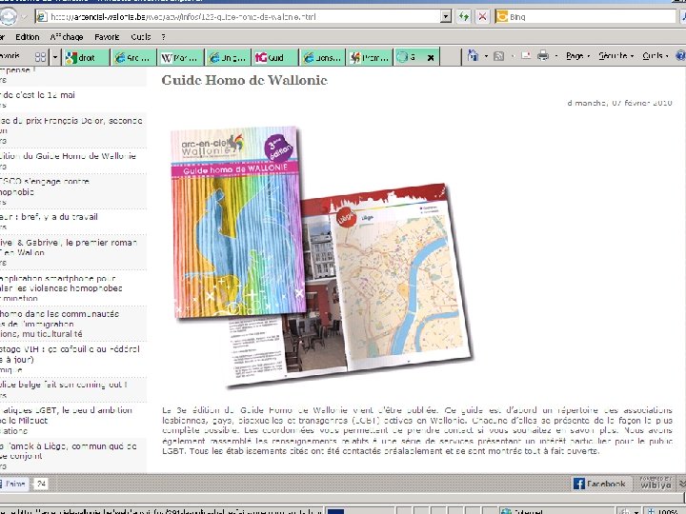Open sidebar link 'l'amok à Liège'
Screen dimensions: 686x514
(x=69, y=450)
